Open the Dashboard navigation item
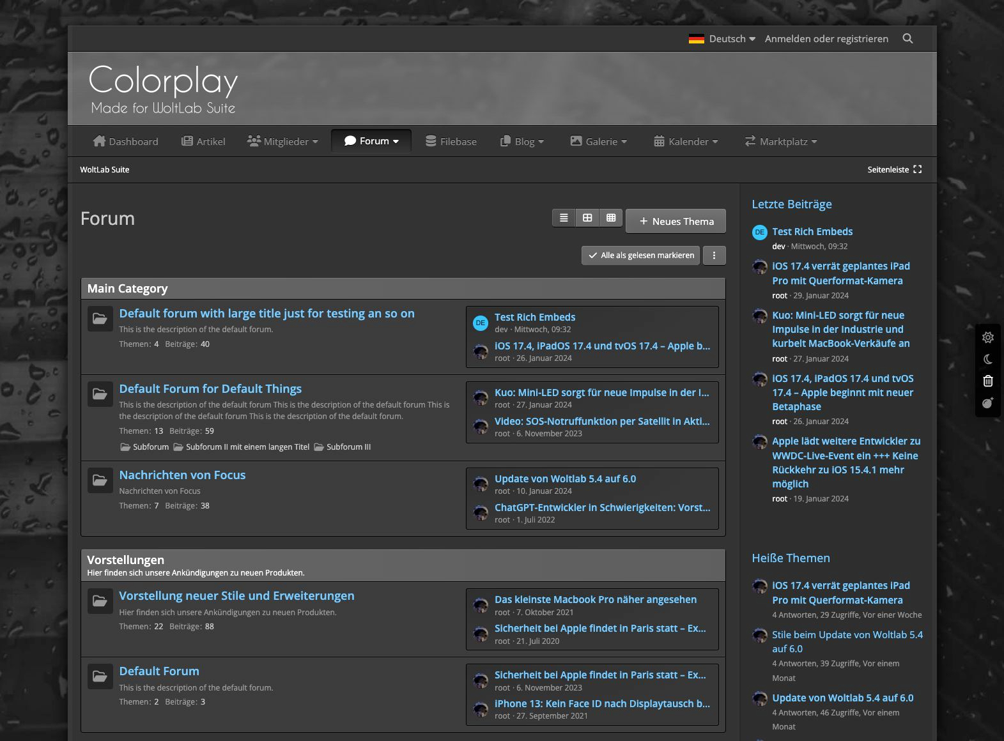 pyautogui.click(x=125, y=142)
